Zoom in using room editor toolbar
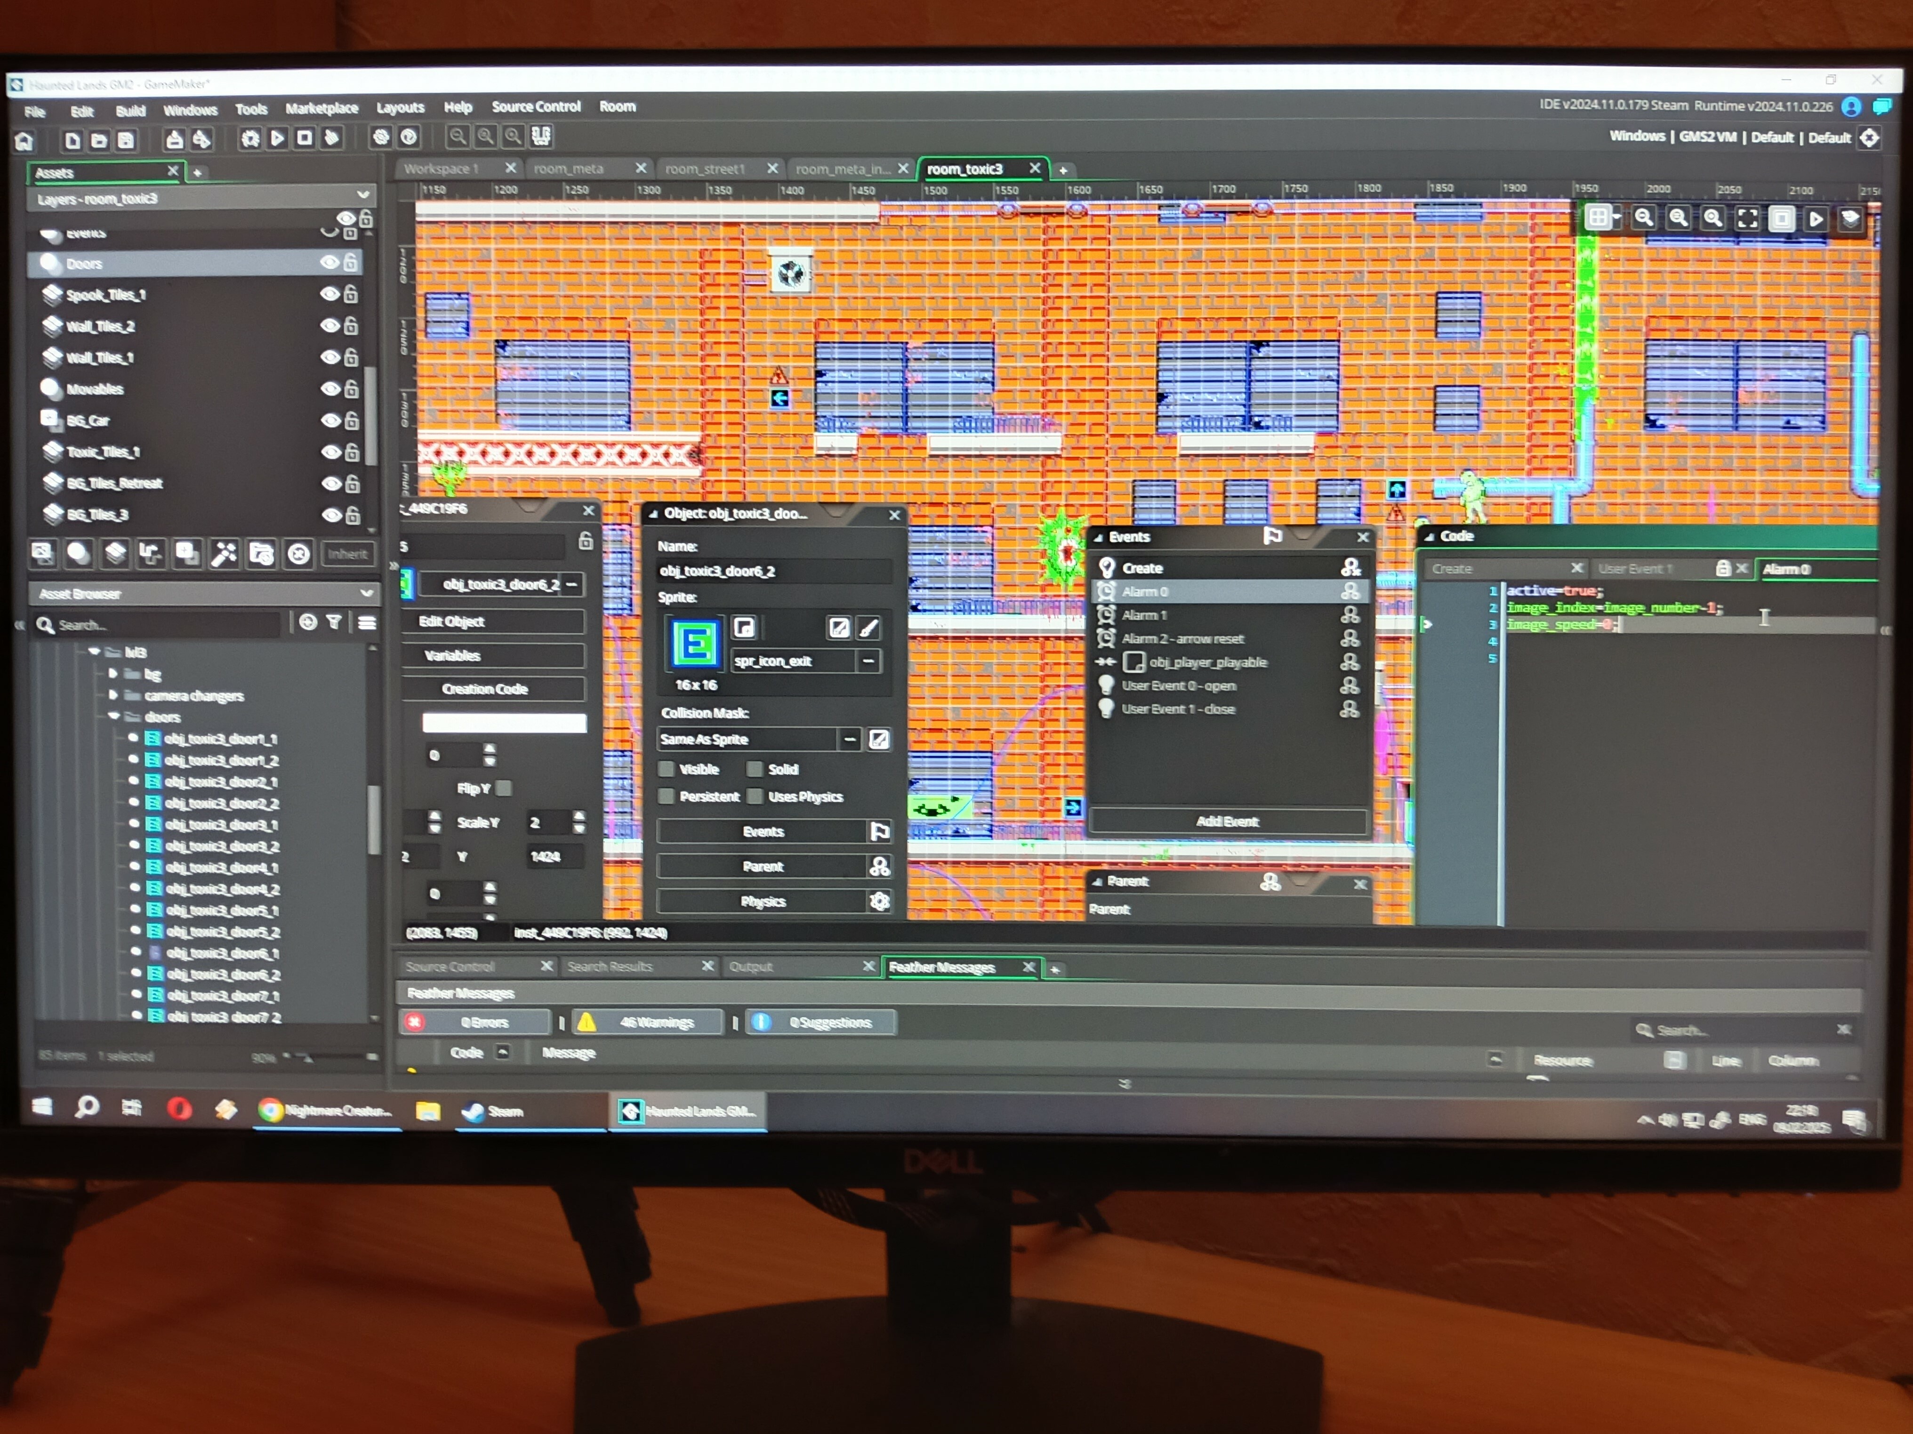This screenshot has width=1913, height=1434. [1713, 218]
